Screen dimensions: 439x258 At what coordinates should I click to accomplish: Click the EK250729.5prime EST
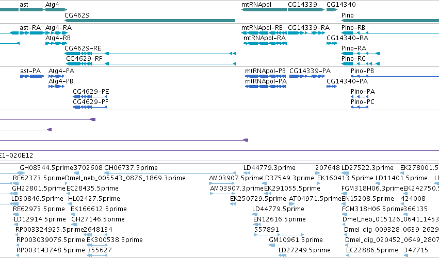click(x=258, y=199)
